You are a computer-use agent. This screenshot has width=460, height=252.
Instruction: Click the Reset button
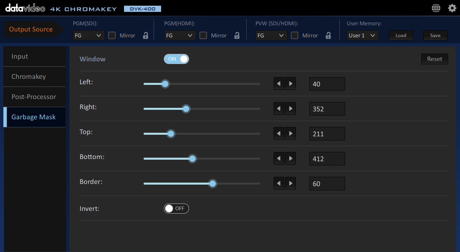click(x=434, y=59)
